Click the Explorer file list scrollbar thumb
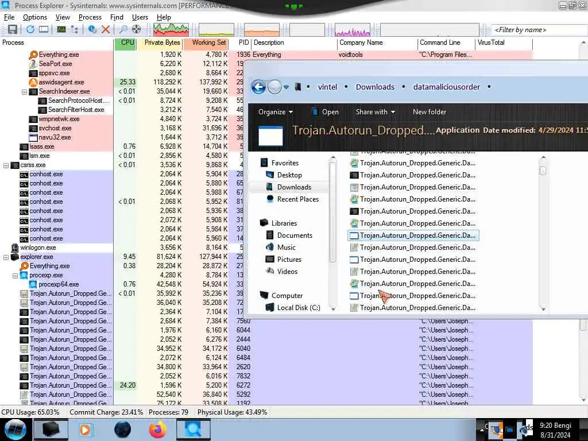 [x=543, y=170]
